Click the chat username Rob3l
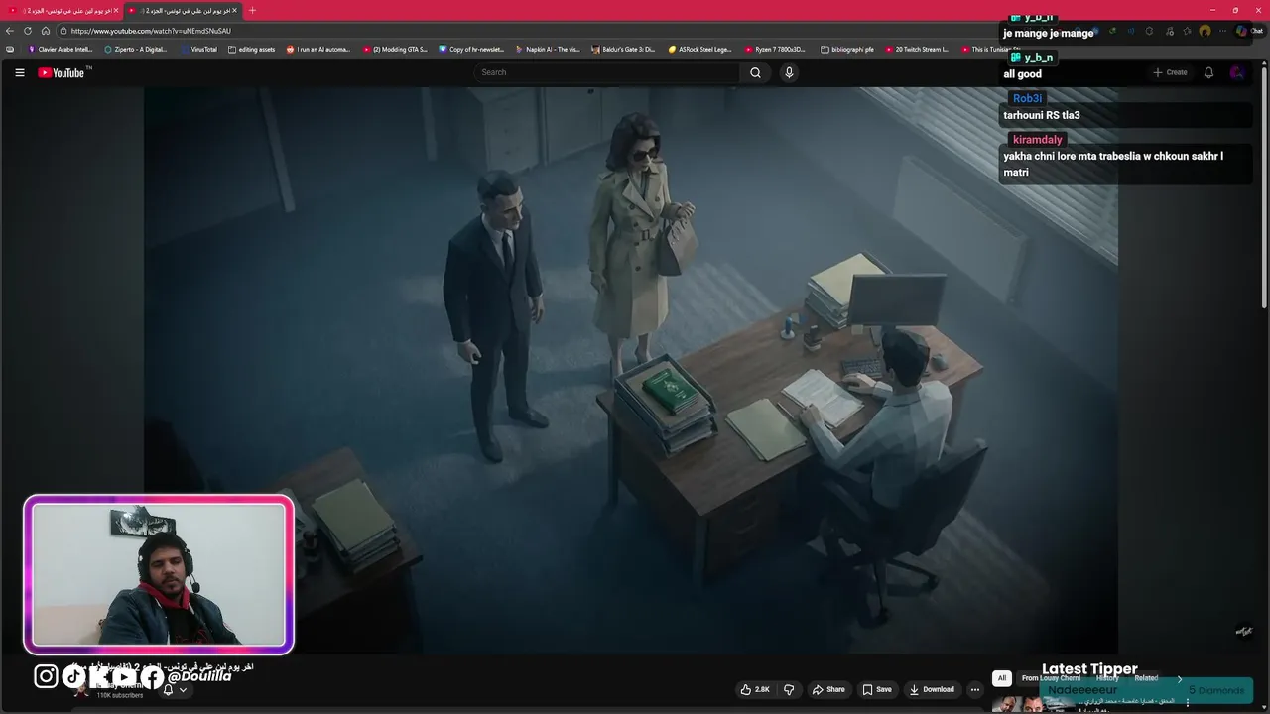The image size is (1270, 714). click(1027, 98)
